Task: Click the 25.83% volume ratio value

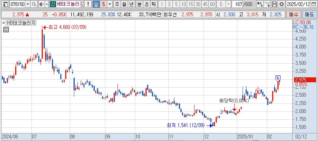Action: point(108,14)
